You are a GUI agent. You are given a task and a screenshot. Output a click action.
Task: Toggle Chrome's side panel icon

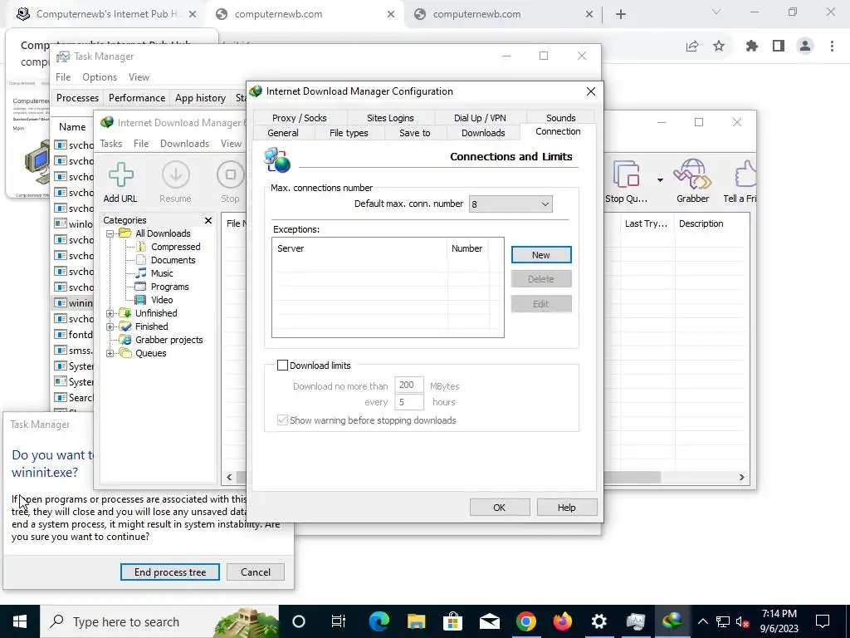pyautogui.click(x=779, y=47)
